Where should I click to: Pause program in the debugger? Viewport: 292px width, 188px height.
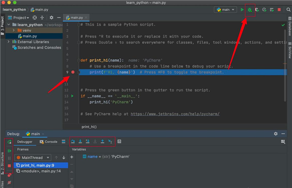pos(9,158)
